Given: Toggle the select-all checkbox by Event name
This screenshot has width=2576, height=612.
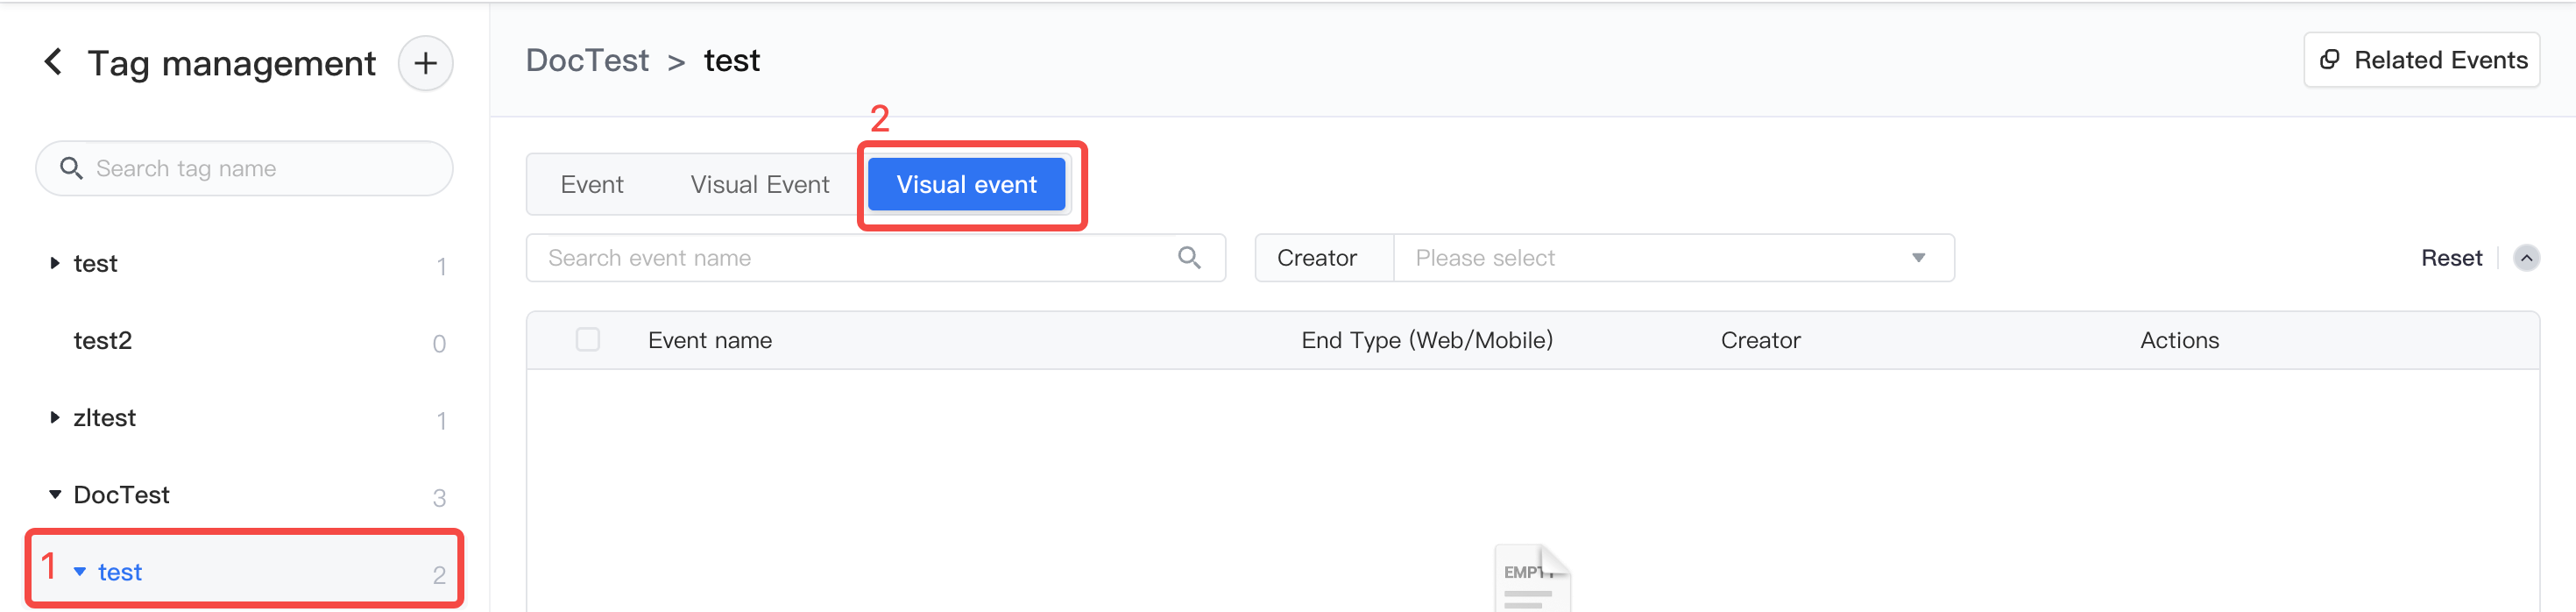Looking at the screenshot, I should pyautogui.click(x=588, y=340).
